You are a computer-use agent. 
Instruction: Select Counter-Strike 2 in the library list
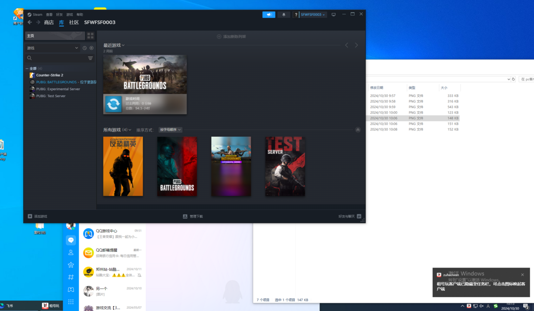[x=50, y=75]
